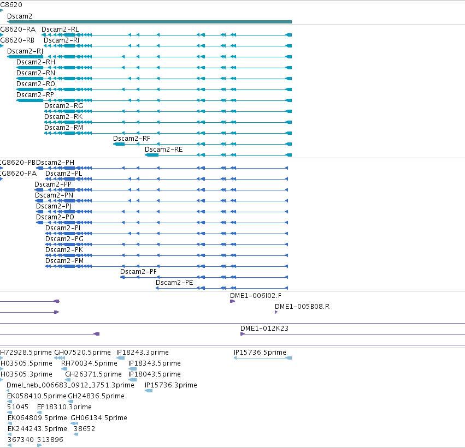The width and height of the screenshot is (465, 448).
Task: Click the EK244243.5prime EST label
Action: (37, 429)
